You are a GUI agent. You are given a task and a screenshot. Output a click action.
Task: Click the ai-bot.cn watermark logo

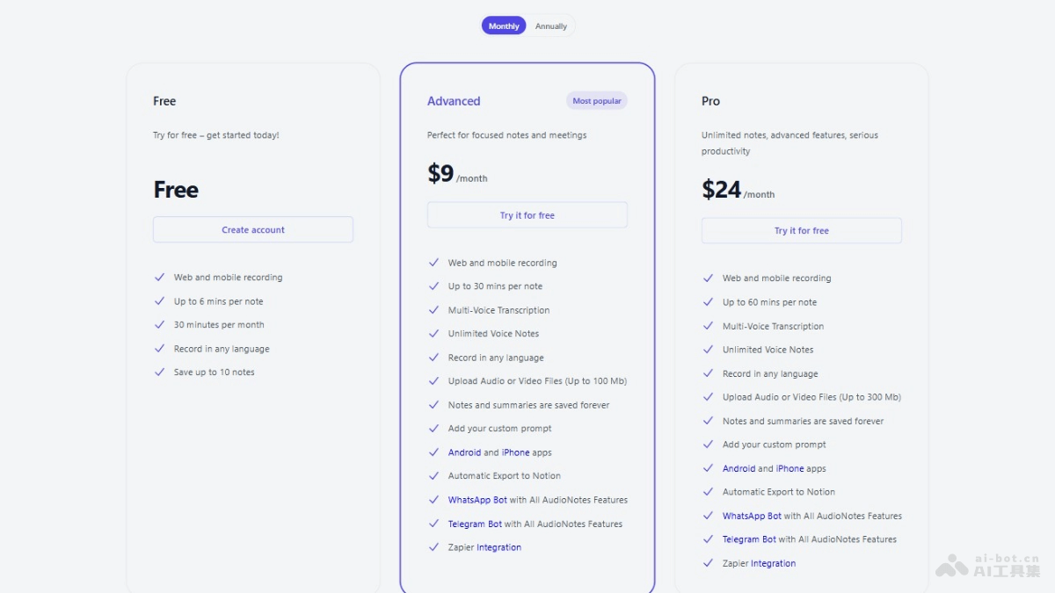(x=988, y=565)
